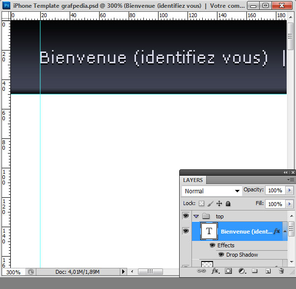Select the partially visible layer thumbnail below
The width and height of the screenshot is (296, 289).
pyautogui.click(x=207, y=263)
